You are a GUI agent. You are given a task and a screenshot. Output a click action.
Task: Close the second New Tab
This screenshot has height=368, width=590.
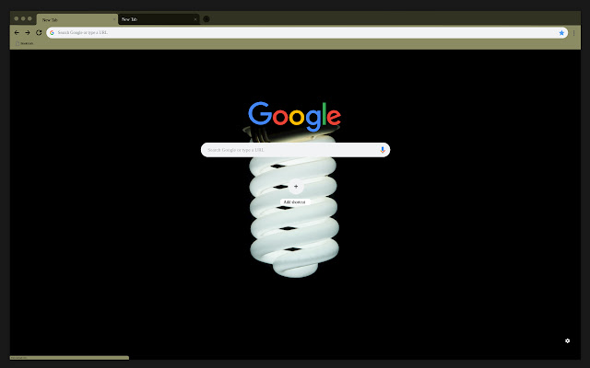click(195, 19)
